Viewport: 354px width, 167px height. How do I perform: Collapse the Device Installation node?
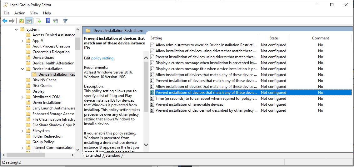[x=22, y=69]
